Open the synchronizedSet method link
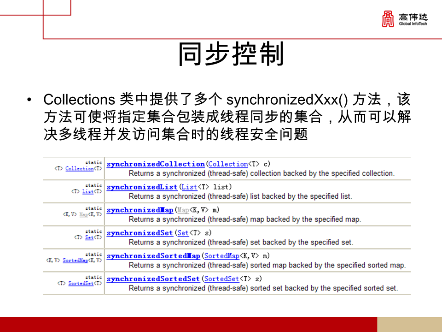 (139, 233)
